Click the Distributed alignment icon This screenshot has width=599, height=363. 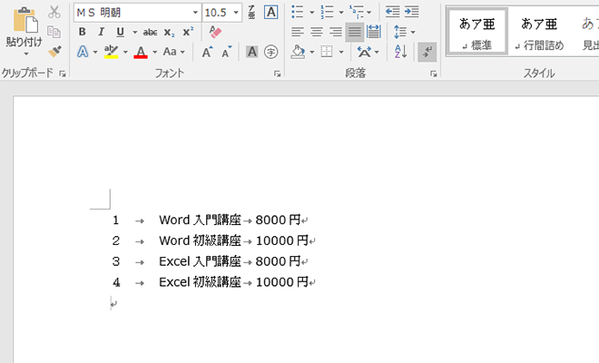(x=374, y=32)
